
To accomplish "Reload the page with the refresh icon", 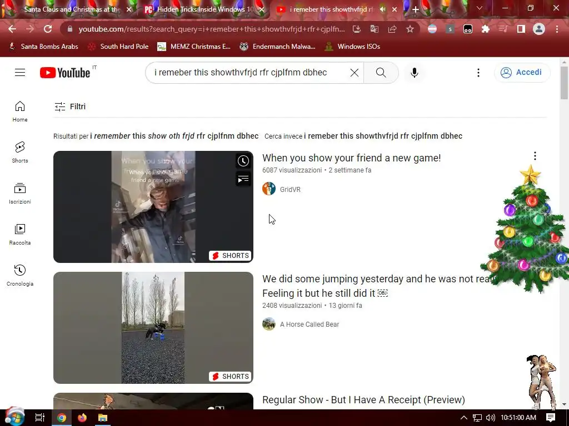I will 48,29.
